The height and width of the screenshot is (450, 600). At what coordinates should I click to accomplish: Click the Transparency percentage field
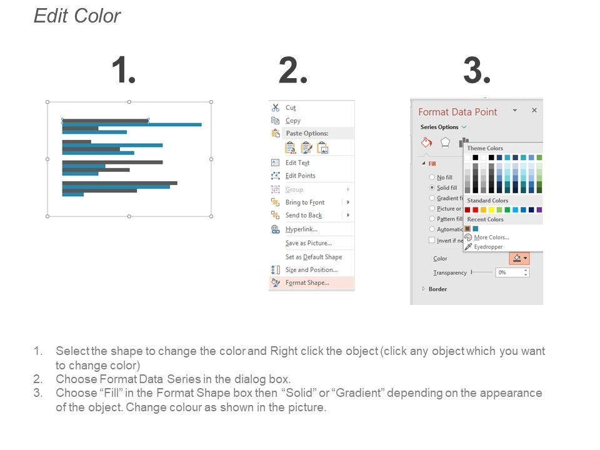click(x=508, y=272)
